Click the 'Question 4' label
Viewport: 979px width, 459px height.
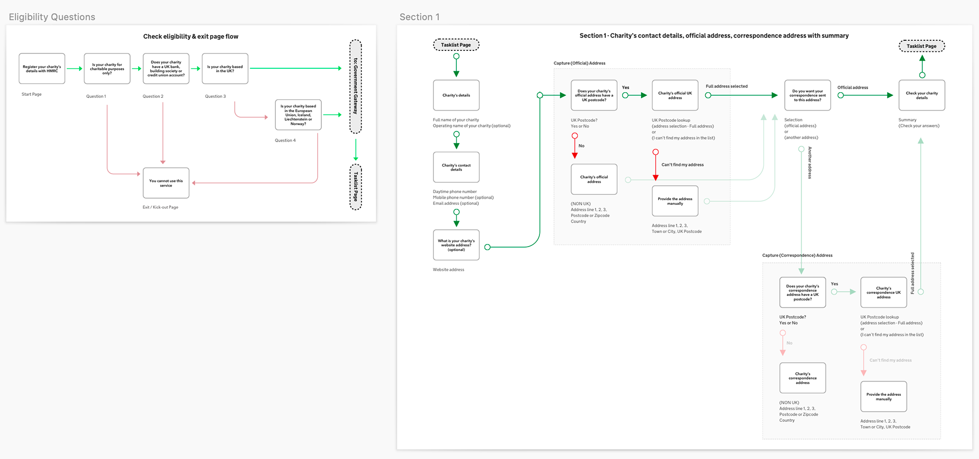[x=285, y=141]
